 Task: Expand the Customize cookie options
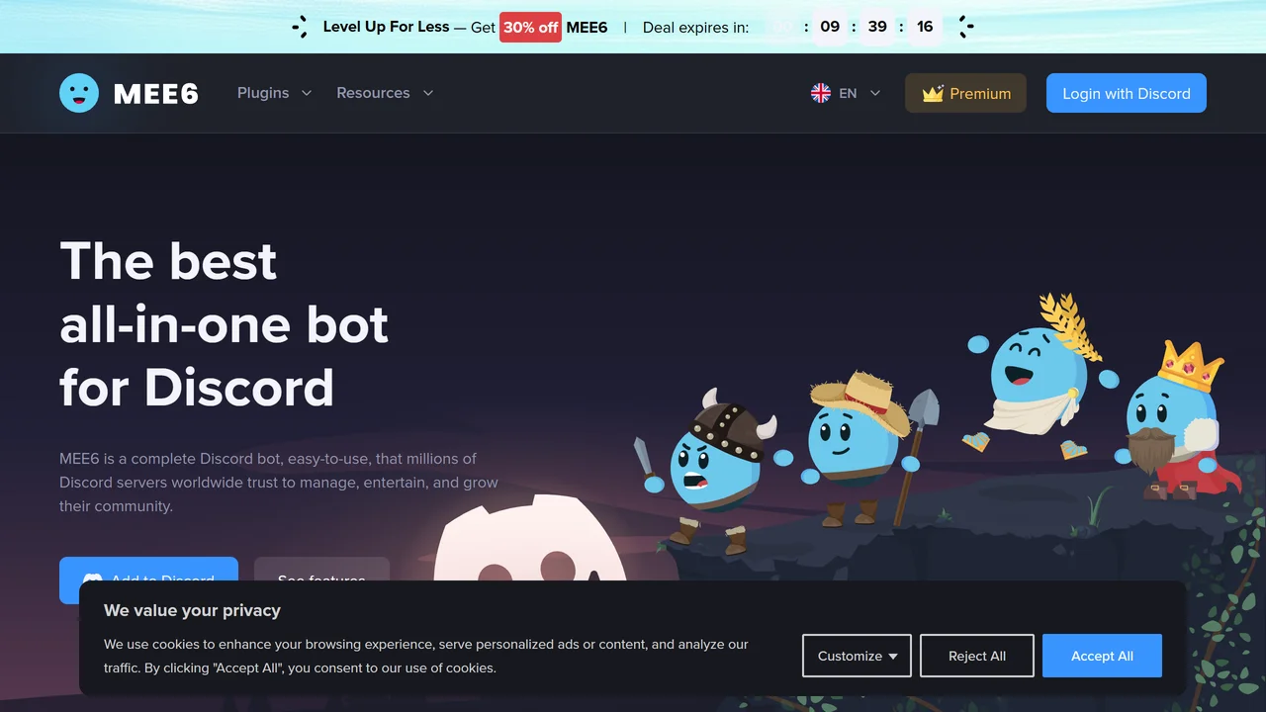(857, 656)
